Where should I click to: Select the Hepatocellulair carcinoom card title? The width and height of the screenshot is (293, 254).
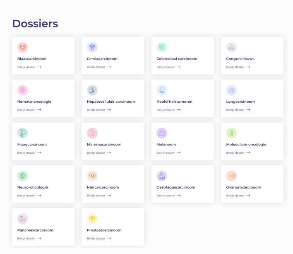[x=111, y=102]
